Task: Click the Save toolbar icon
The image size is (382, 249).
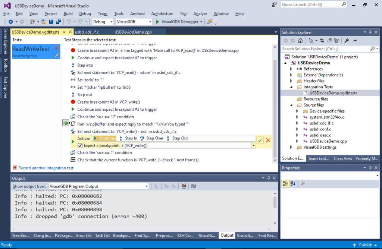Action: click(x=51, y=22)
